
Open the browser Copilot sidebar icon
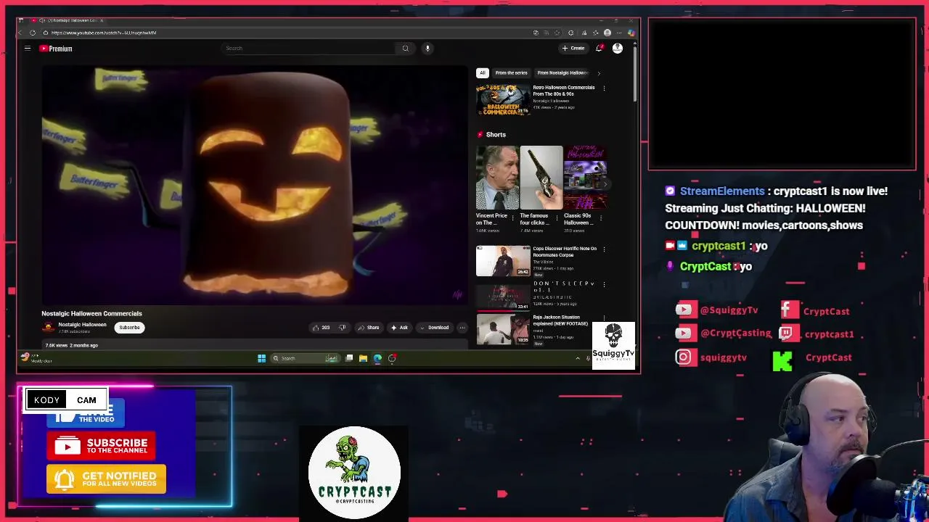click(x=631, y=33)
